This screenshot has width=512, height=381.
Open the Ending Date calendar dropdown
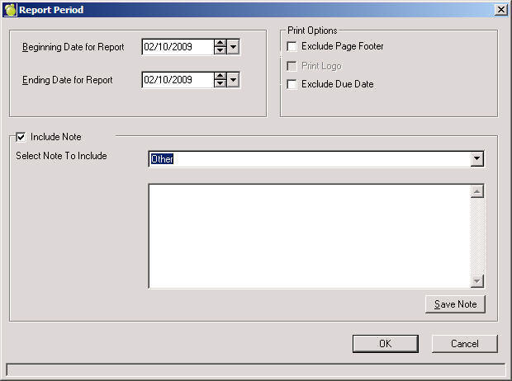point(233,80)
